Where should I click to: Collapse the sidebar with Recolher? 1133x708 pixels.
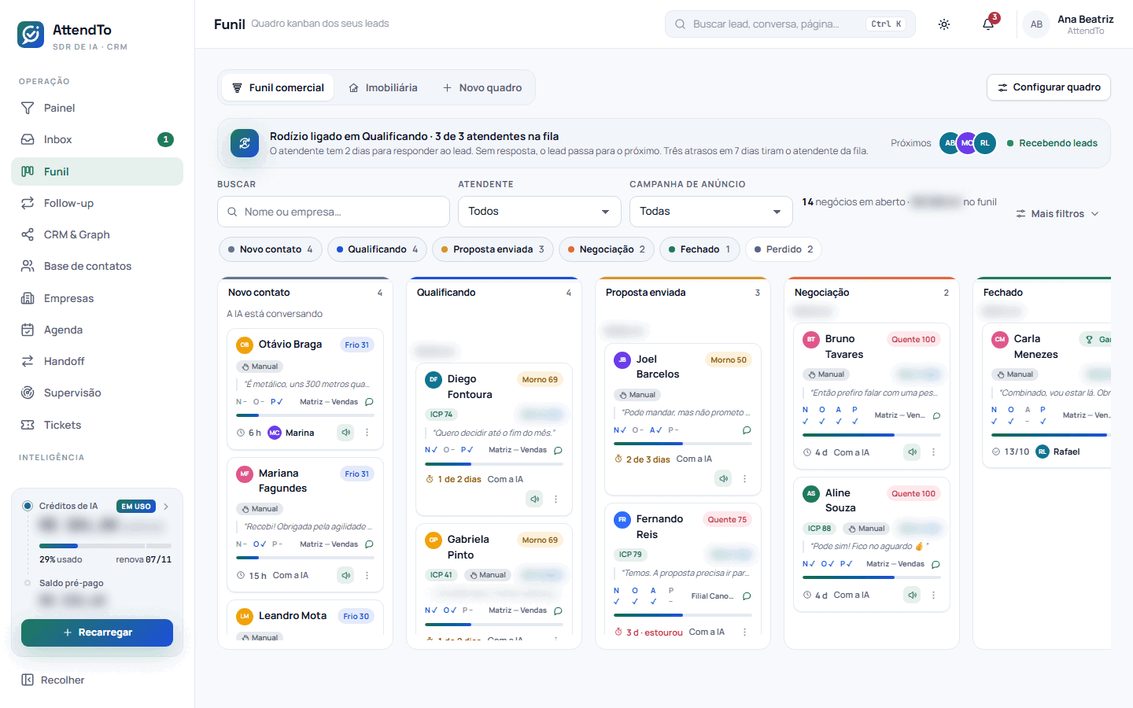tap(53, 680)
